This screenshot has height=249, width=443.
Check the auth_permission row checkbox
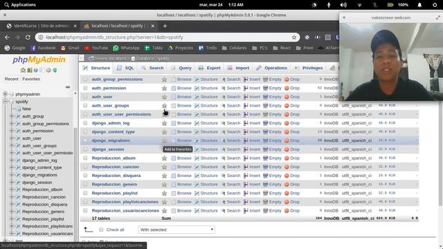(x=85, y=88)
